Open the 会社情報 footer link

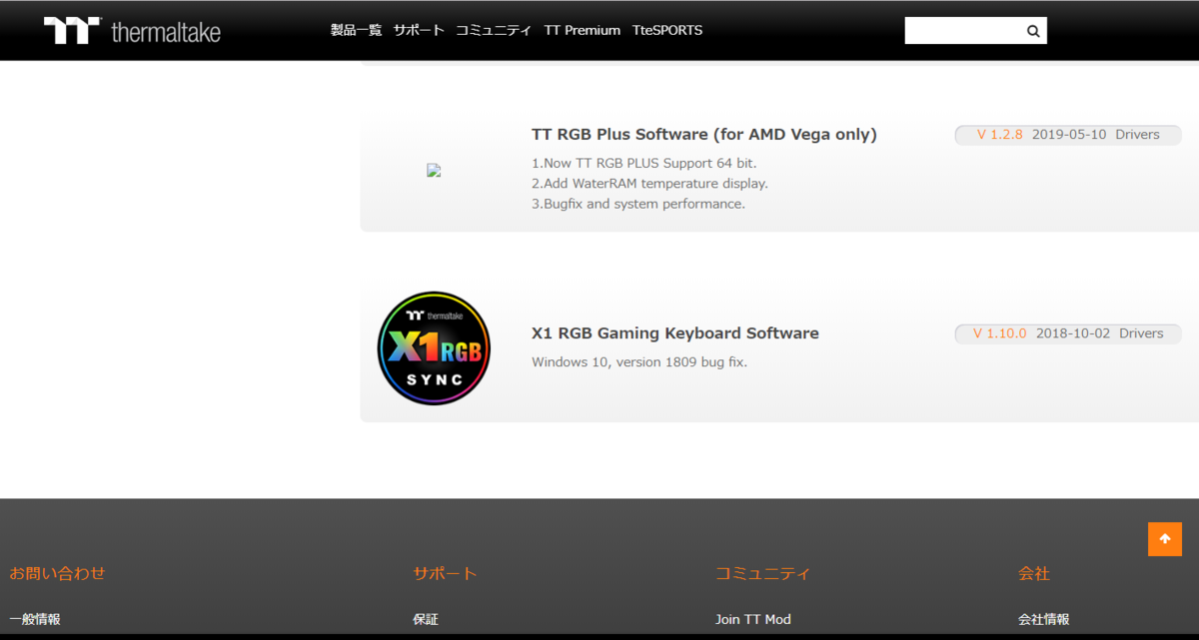tap(1043, 619)
